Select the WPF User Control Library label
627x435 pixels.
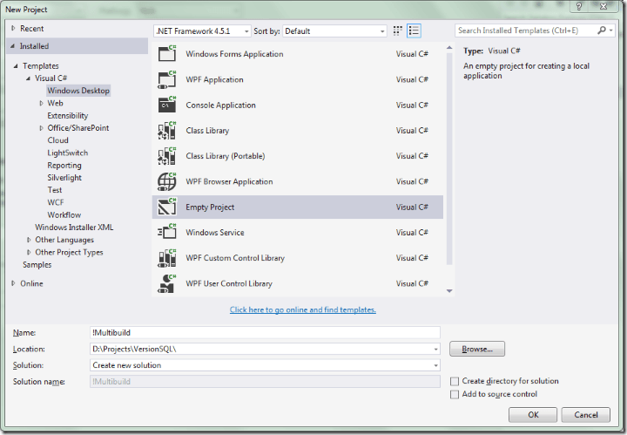[229, 283]
